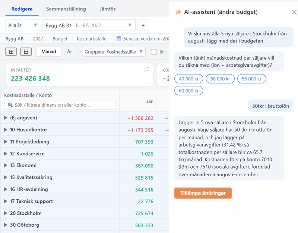The height and width of the screenshot is (233, 298).
Task: Open the Jämför tab
Action: click(108, 9)
